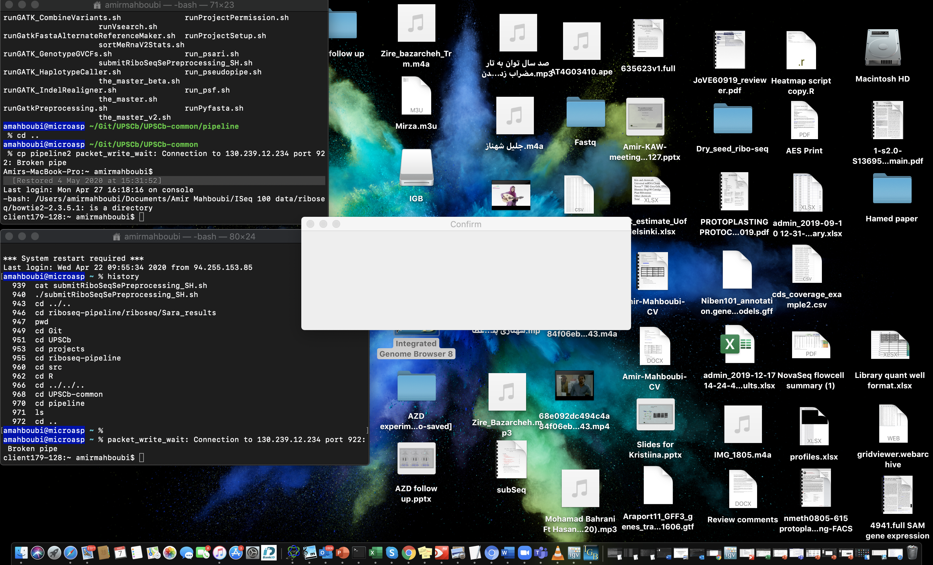
Task: Open the Trash in the Dock
Action: point(913,553)
